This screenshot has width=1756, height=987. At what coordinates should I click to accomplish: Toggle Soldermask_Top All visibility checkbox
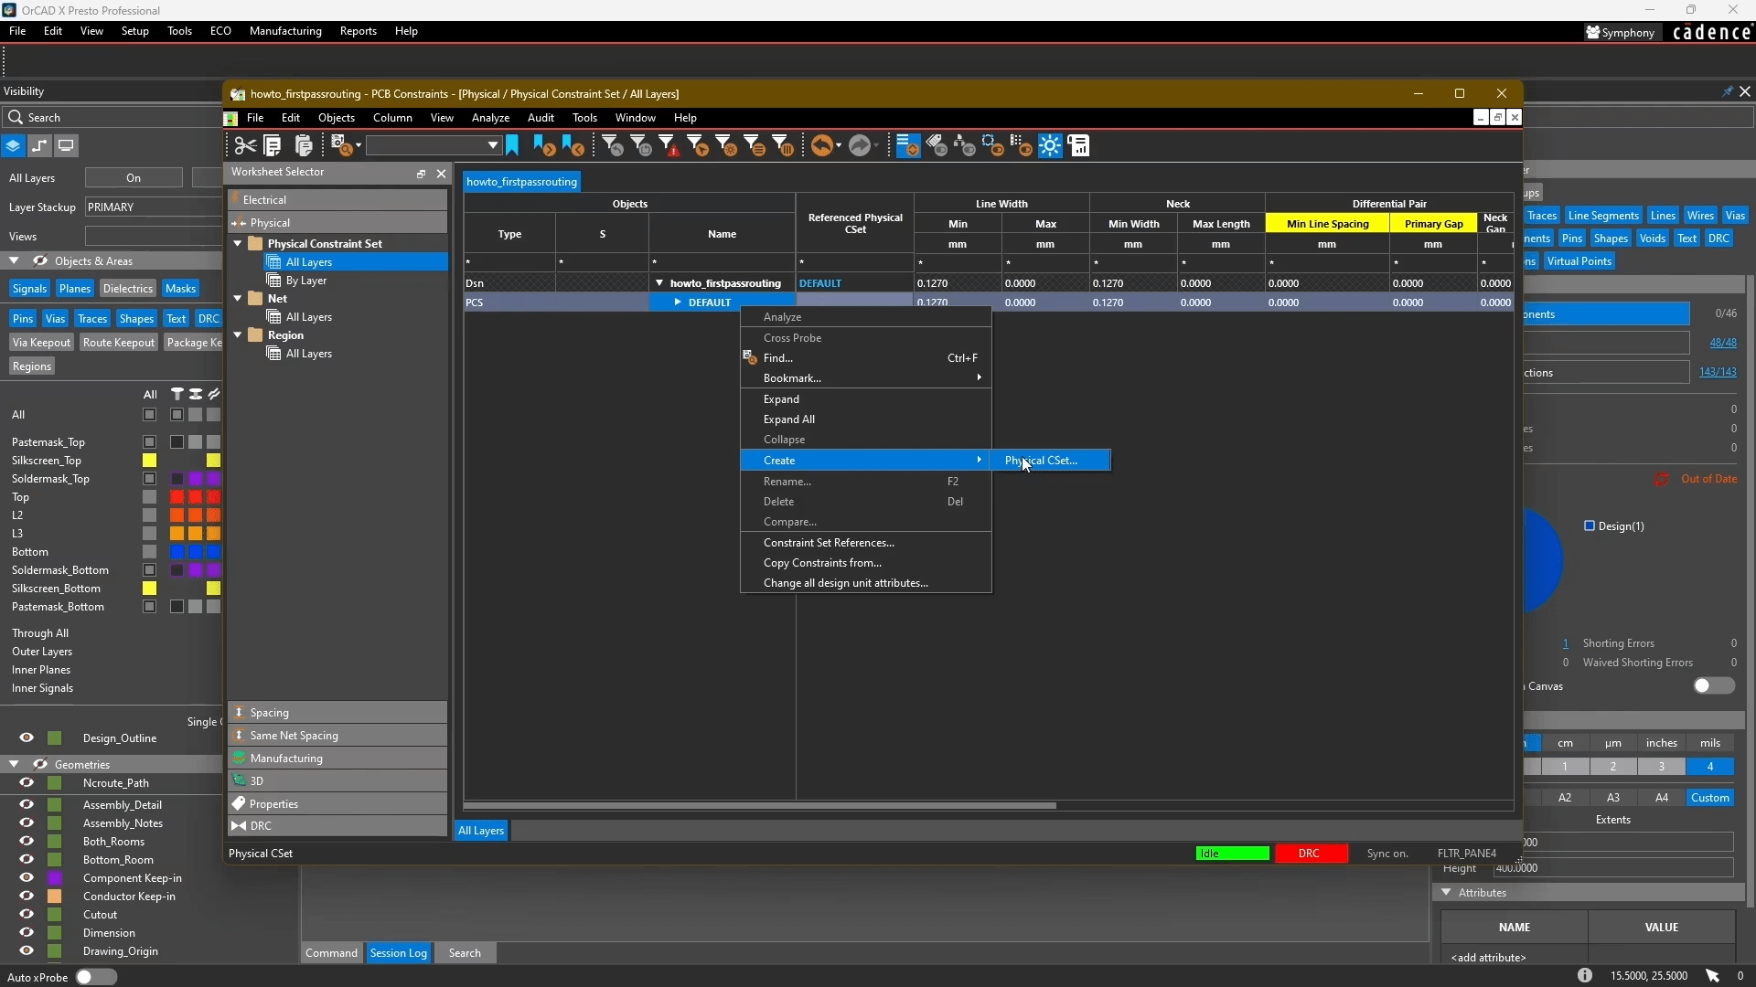(150, 479)
